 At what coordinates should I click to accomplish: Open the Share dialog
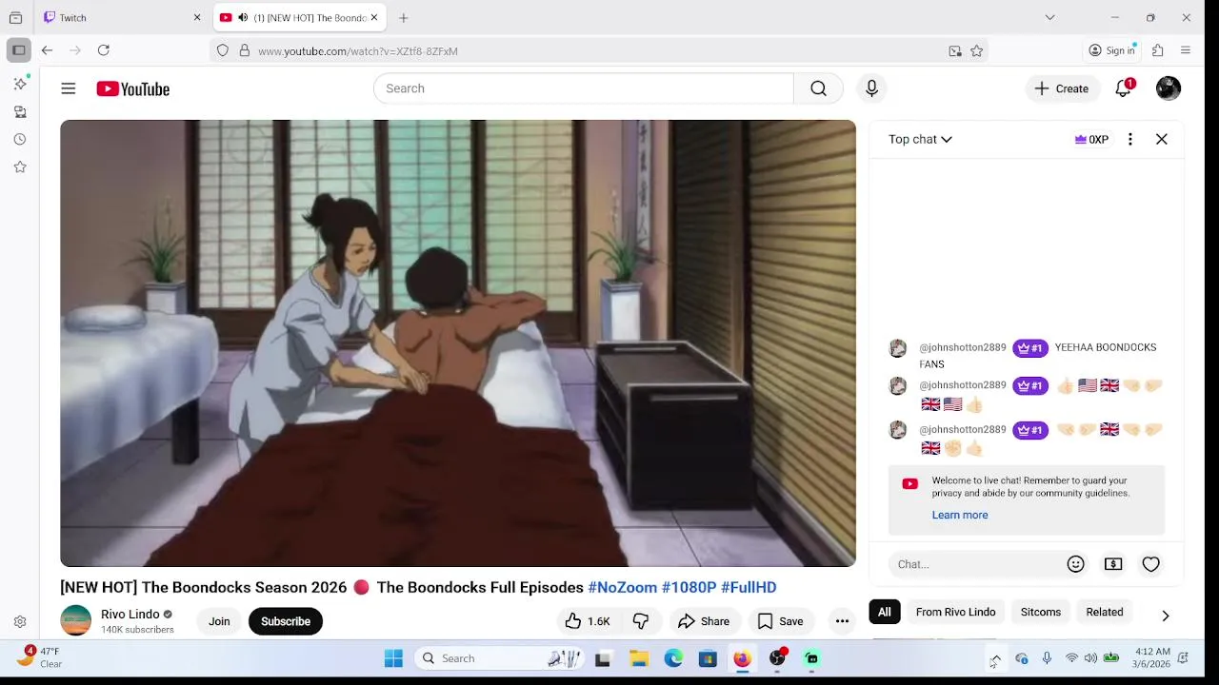704,621
